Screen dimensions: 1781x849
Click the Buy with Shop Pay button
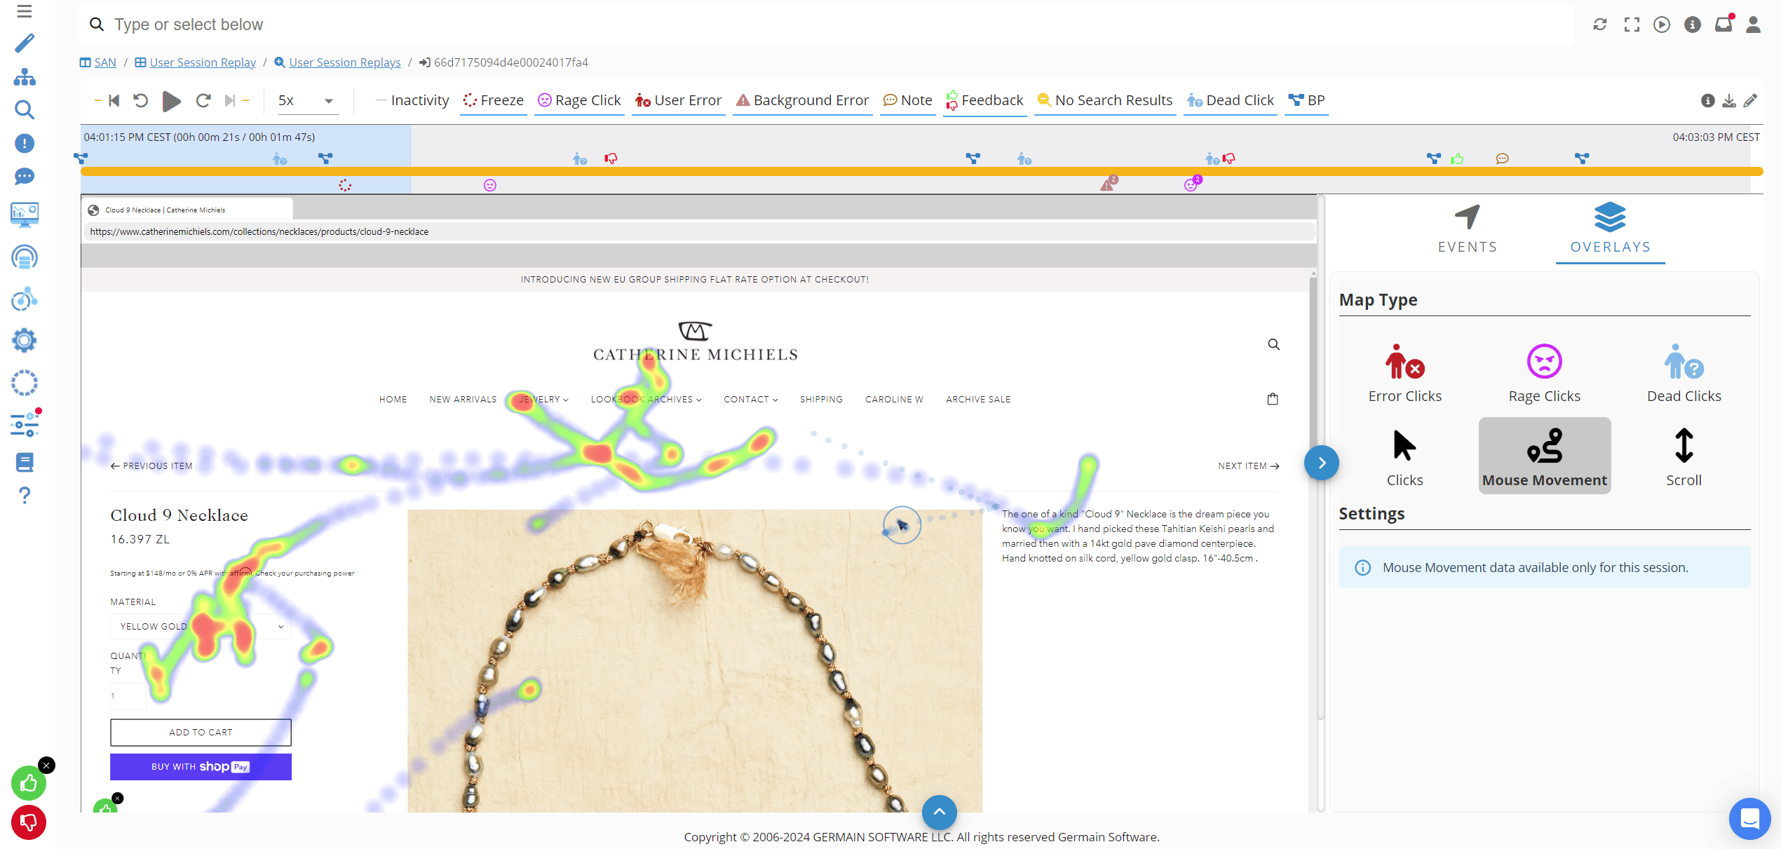pyautogui.click(x=201, y=766)
